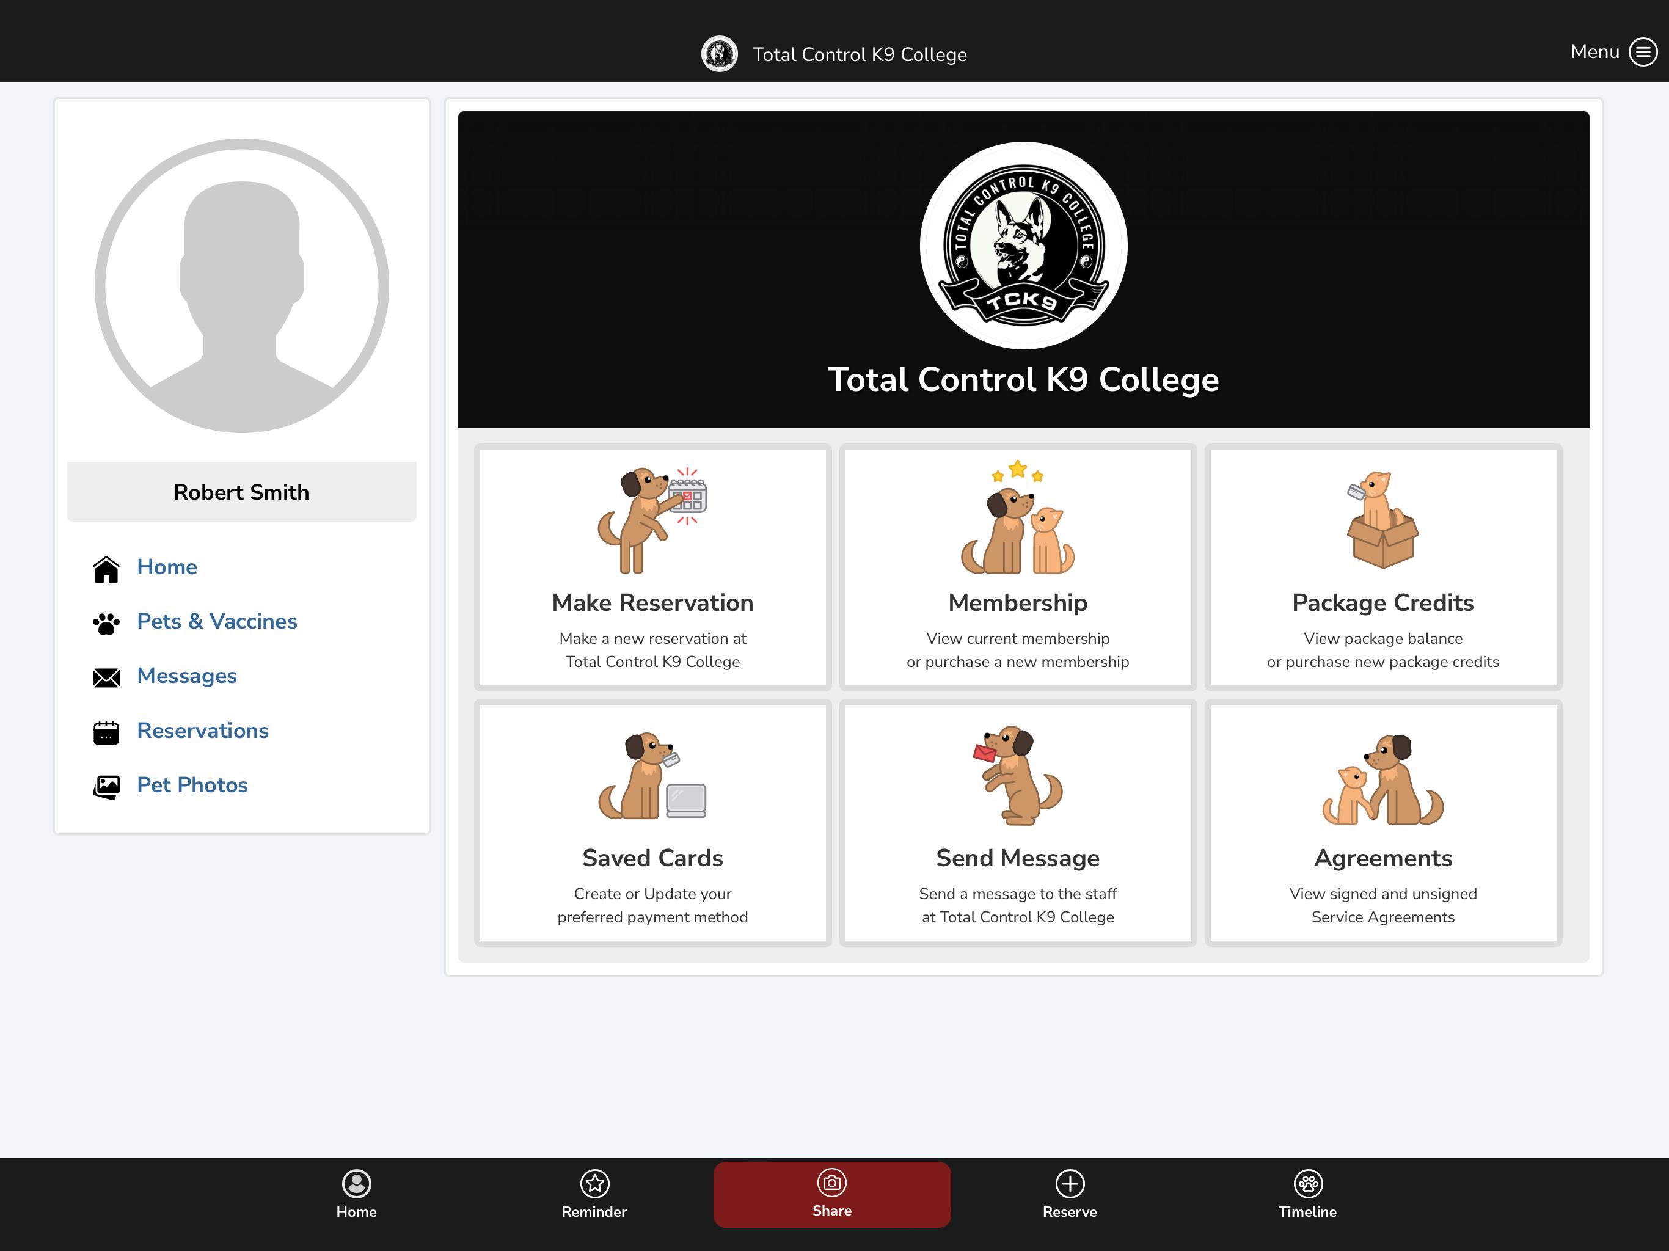Screen dimensions: 1669x1251
Task: Open the Menu hamburger icon
Action: (x=1643, y=52)
